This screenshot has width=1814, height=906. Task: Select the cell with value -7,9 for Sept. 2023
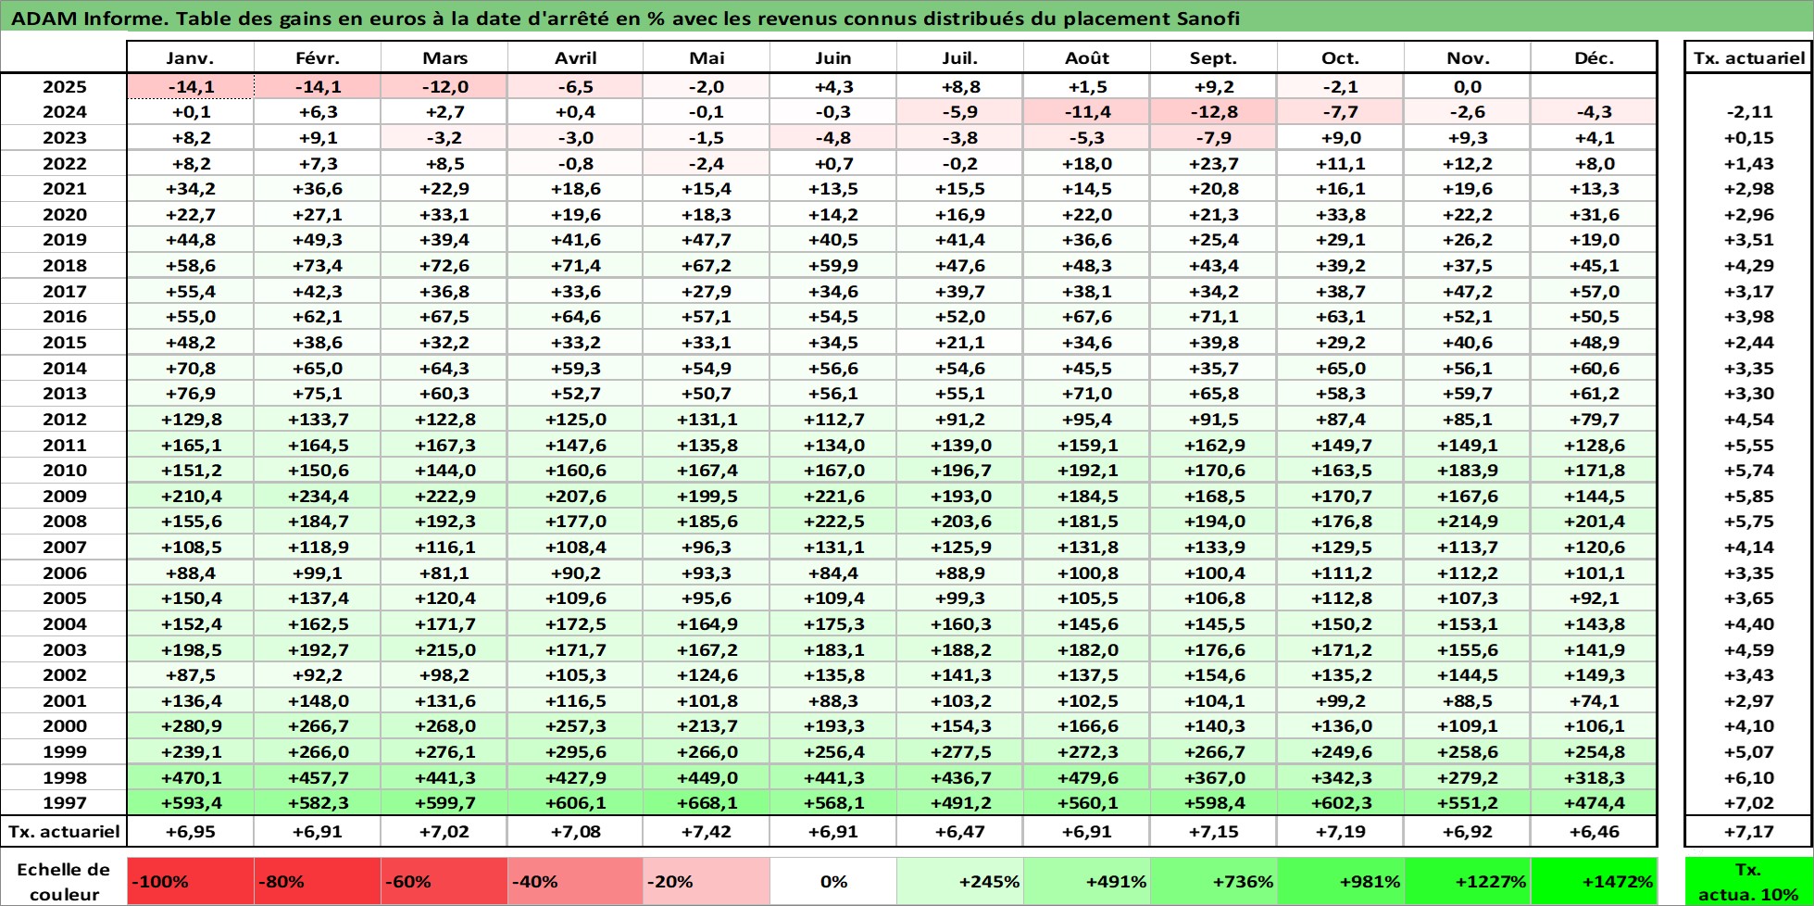coord(1214,138)
